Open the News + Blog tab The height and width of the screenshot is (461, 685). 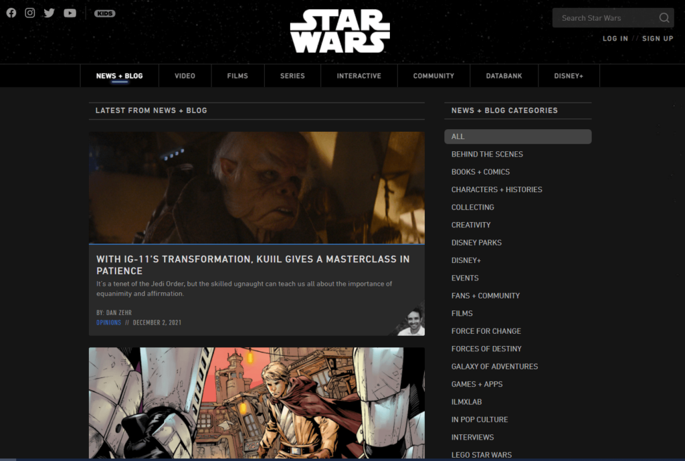point(119,76)
